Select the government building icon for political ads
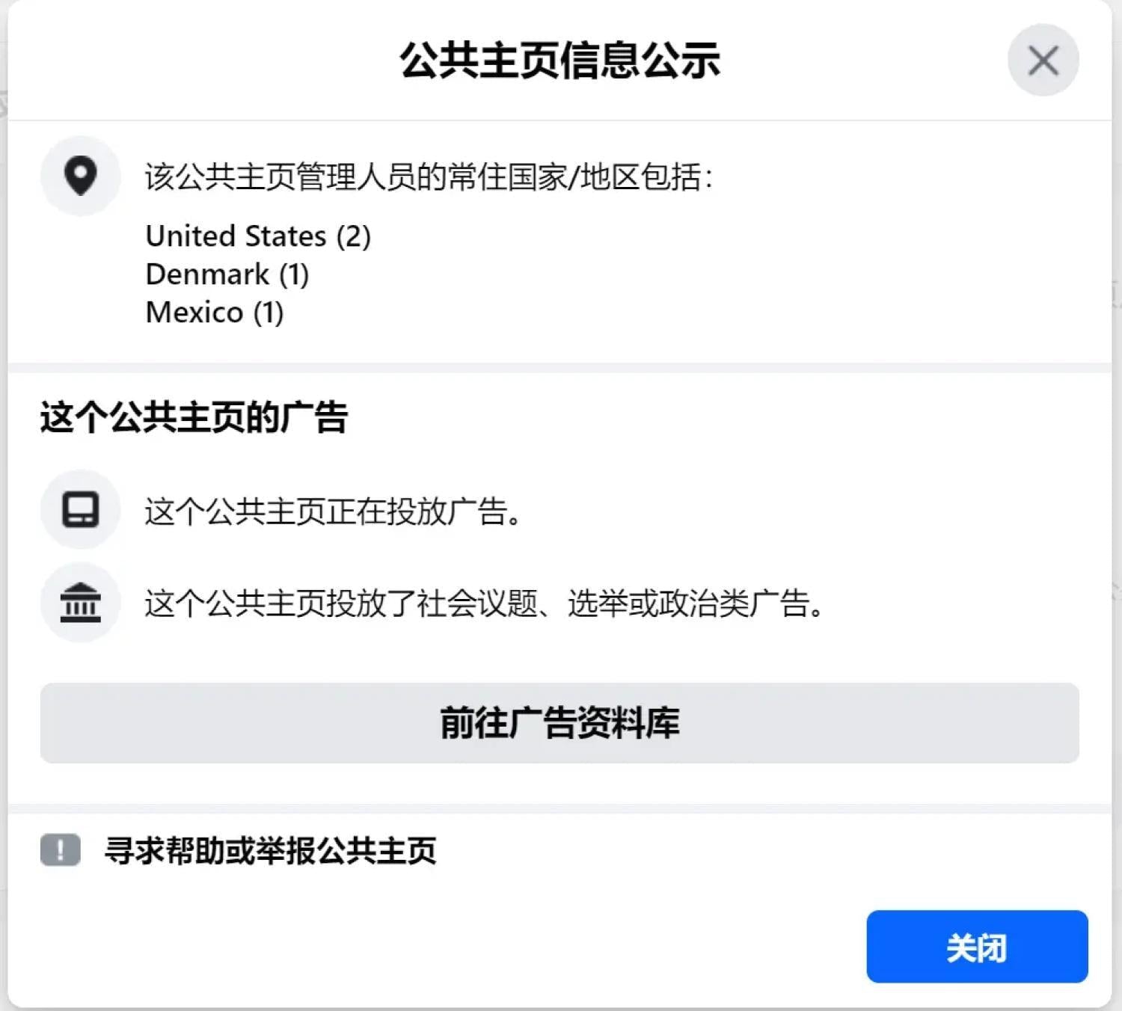Viewport: 1122px width, 1011px height. [80, 603]
